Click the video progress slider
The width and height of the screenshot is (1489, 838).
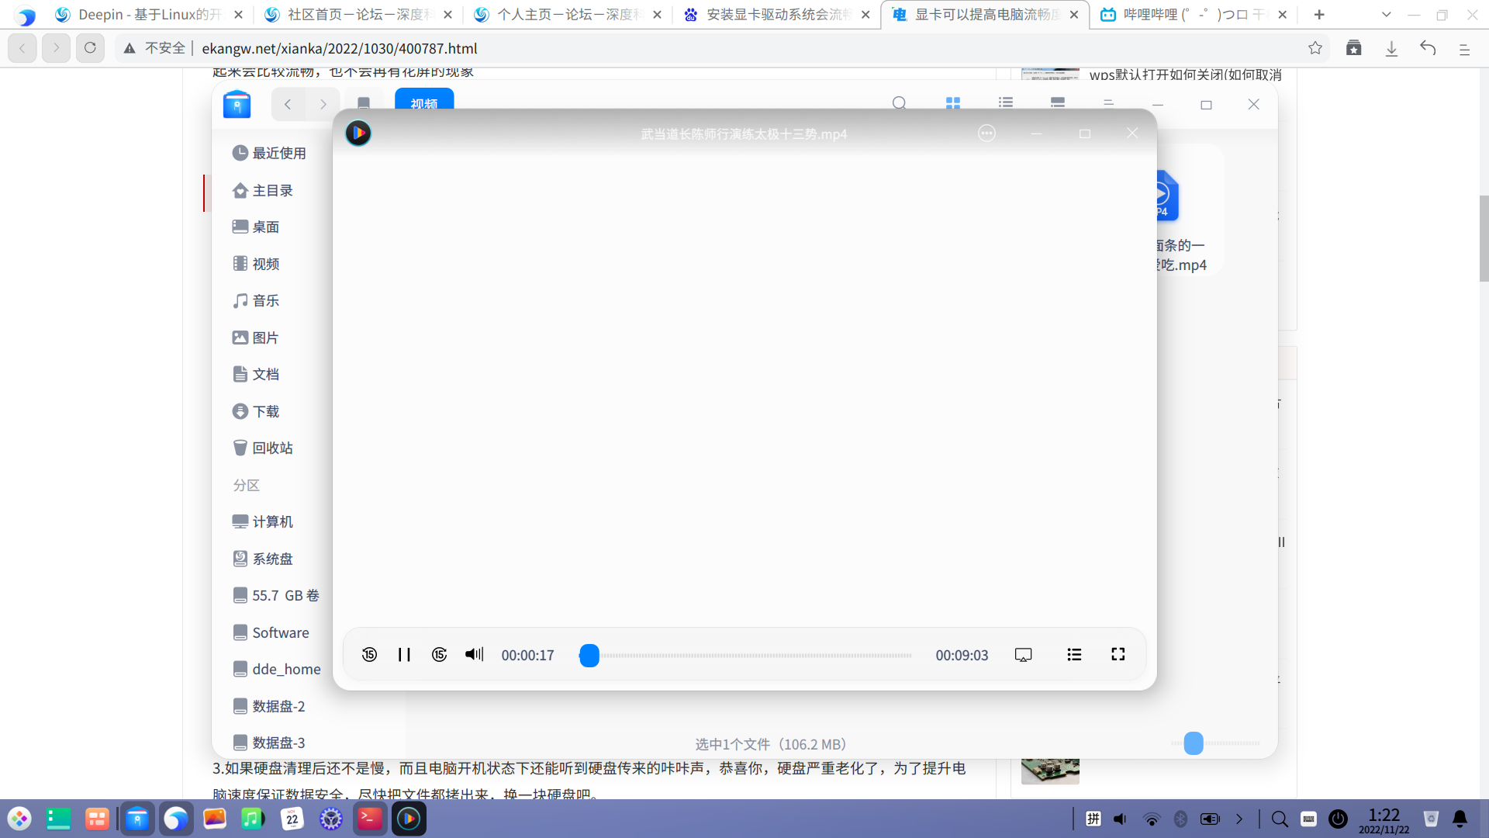pos(589,655)
